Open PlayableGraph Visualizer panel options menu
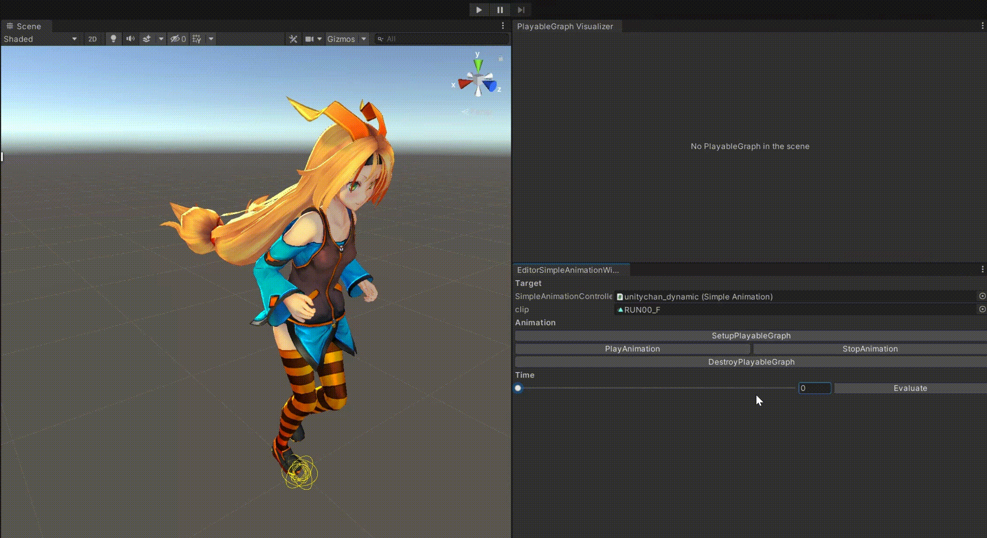 pyautogui.click(x=982, y=26)
